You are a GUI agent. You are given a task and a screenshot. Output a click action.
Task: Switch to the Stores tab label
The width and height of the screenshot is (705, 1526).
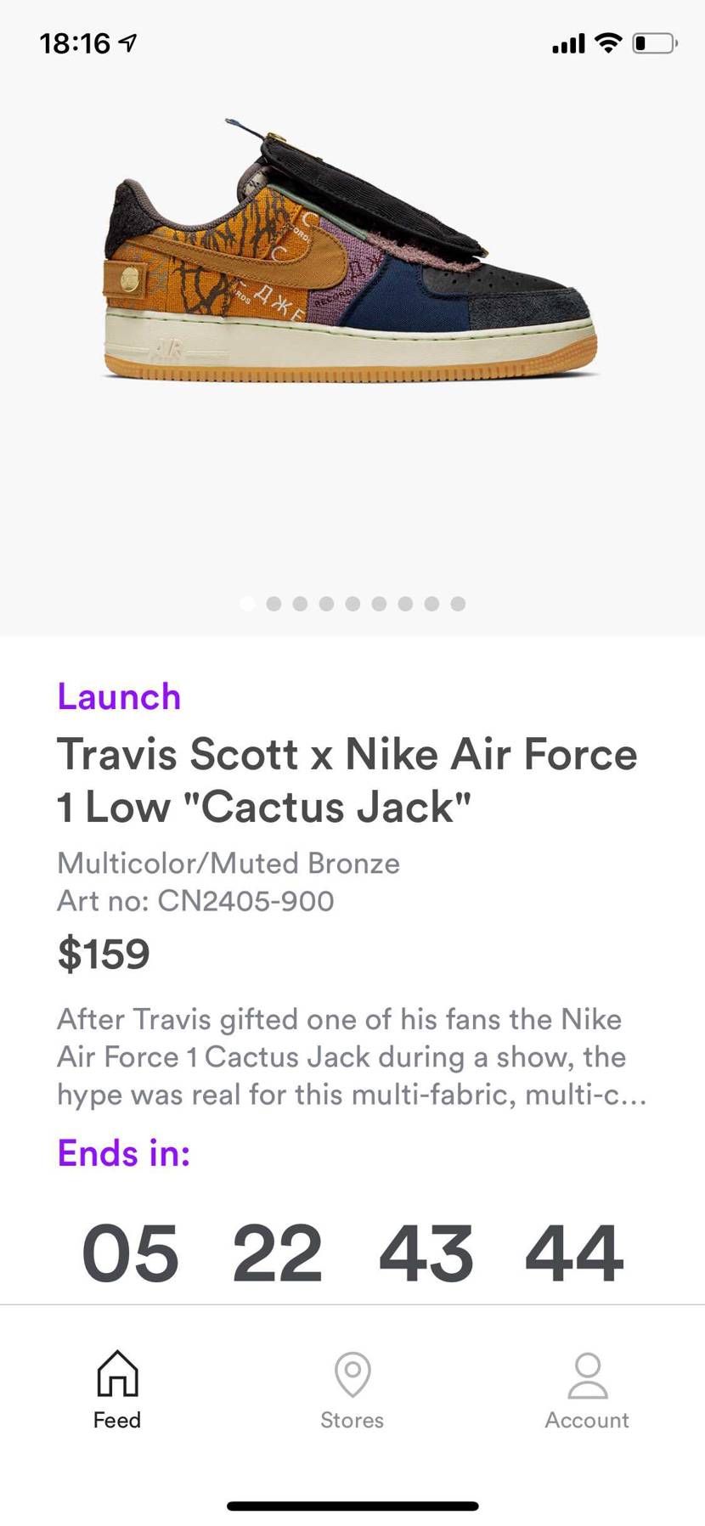pyautogui.click(x=352, y=1420)
